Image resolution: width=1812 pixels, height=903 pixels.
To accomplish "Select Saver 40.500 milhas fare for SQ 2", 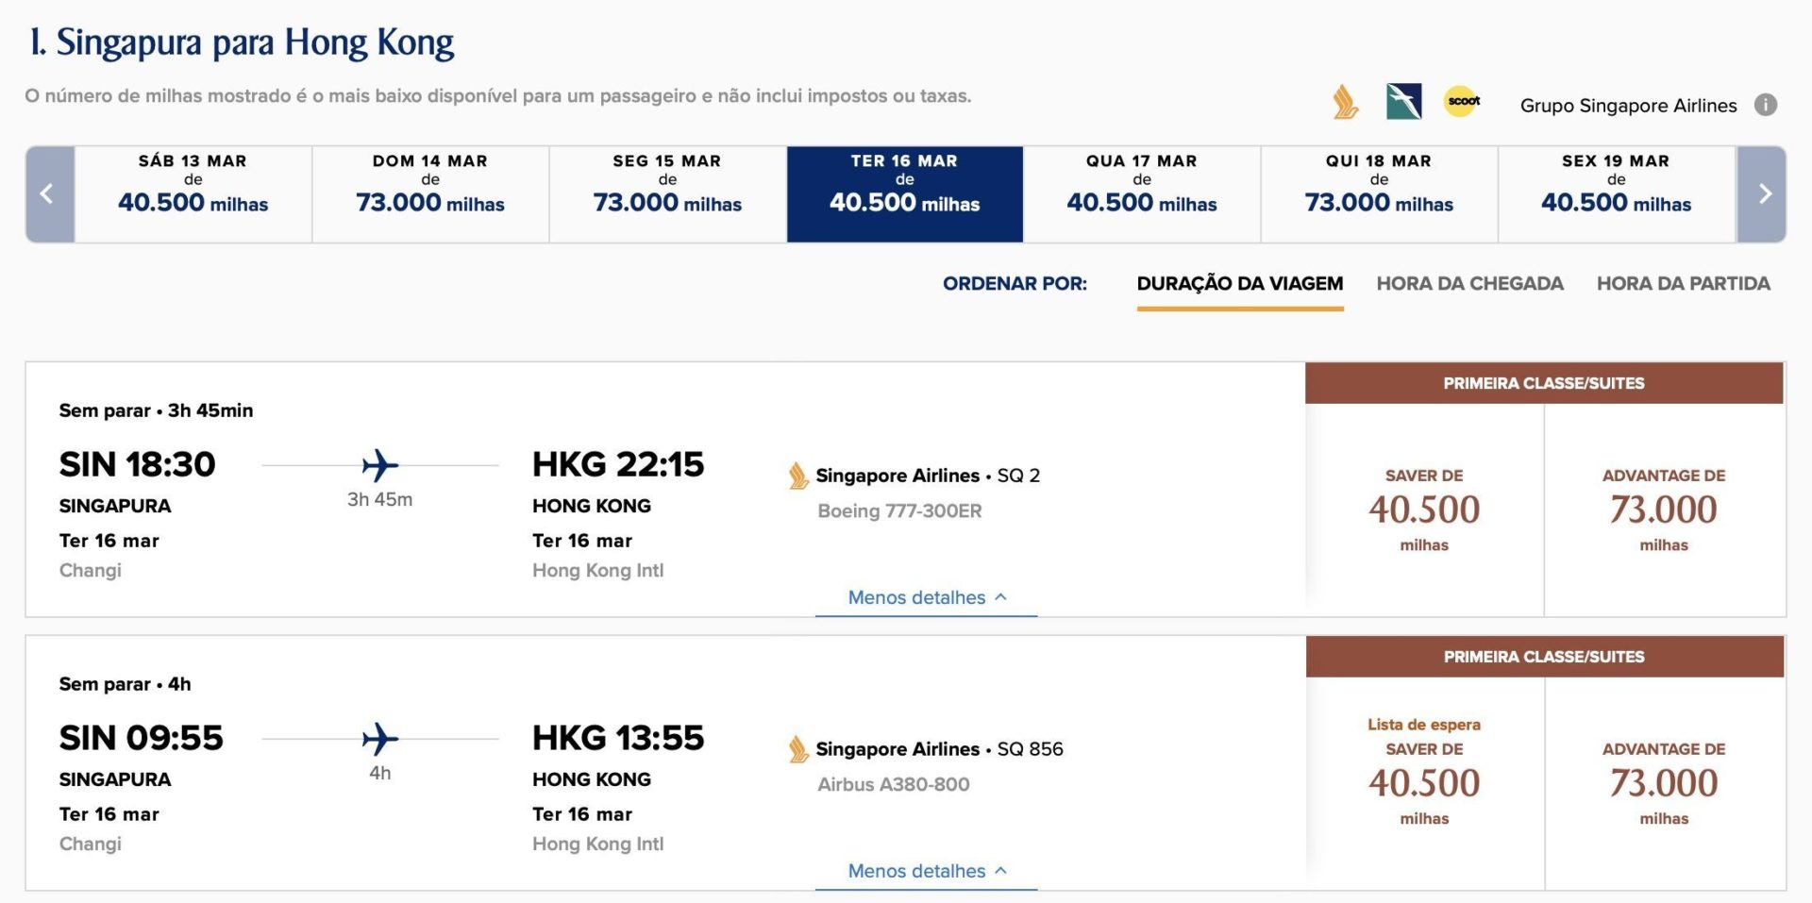I will click(x=1424, y=510).
